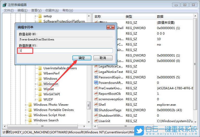Image resolution: width=200 pixels, height=137 pixels.
Task: Click the values pane scroll down arrow
Action: tap(195, 122)
